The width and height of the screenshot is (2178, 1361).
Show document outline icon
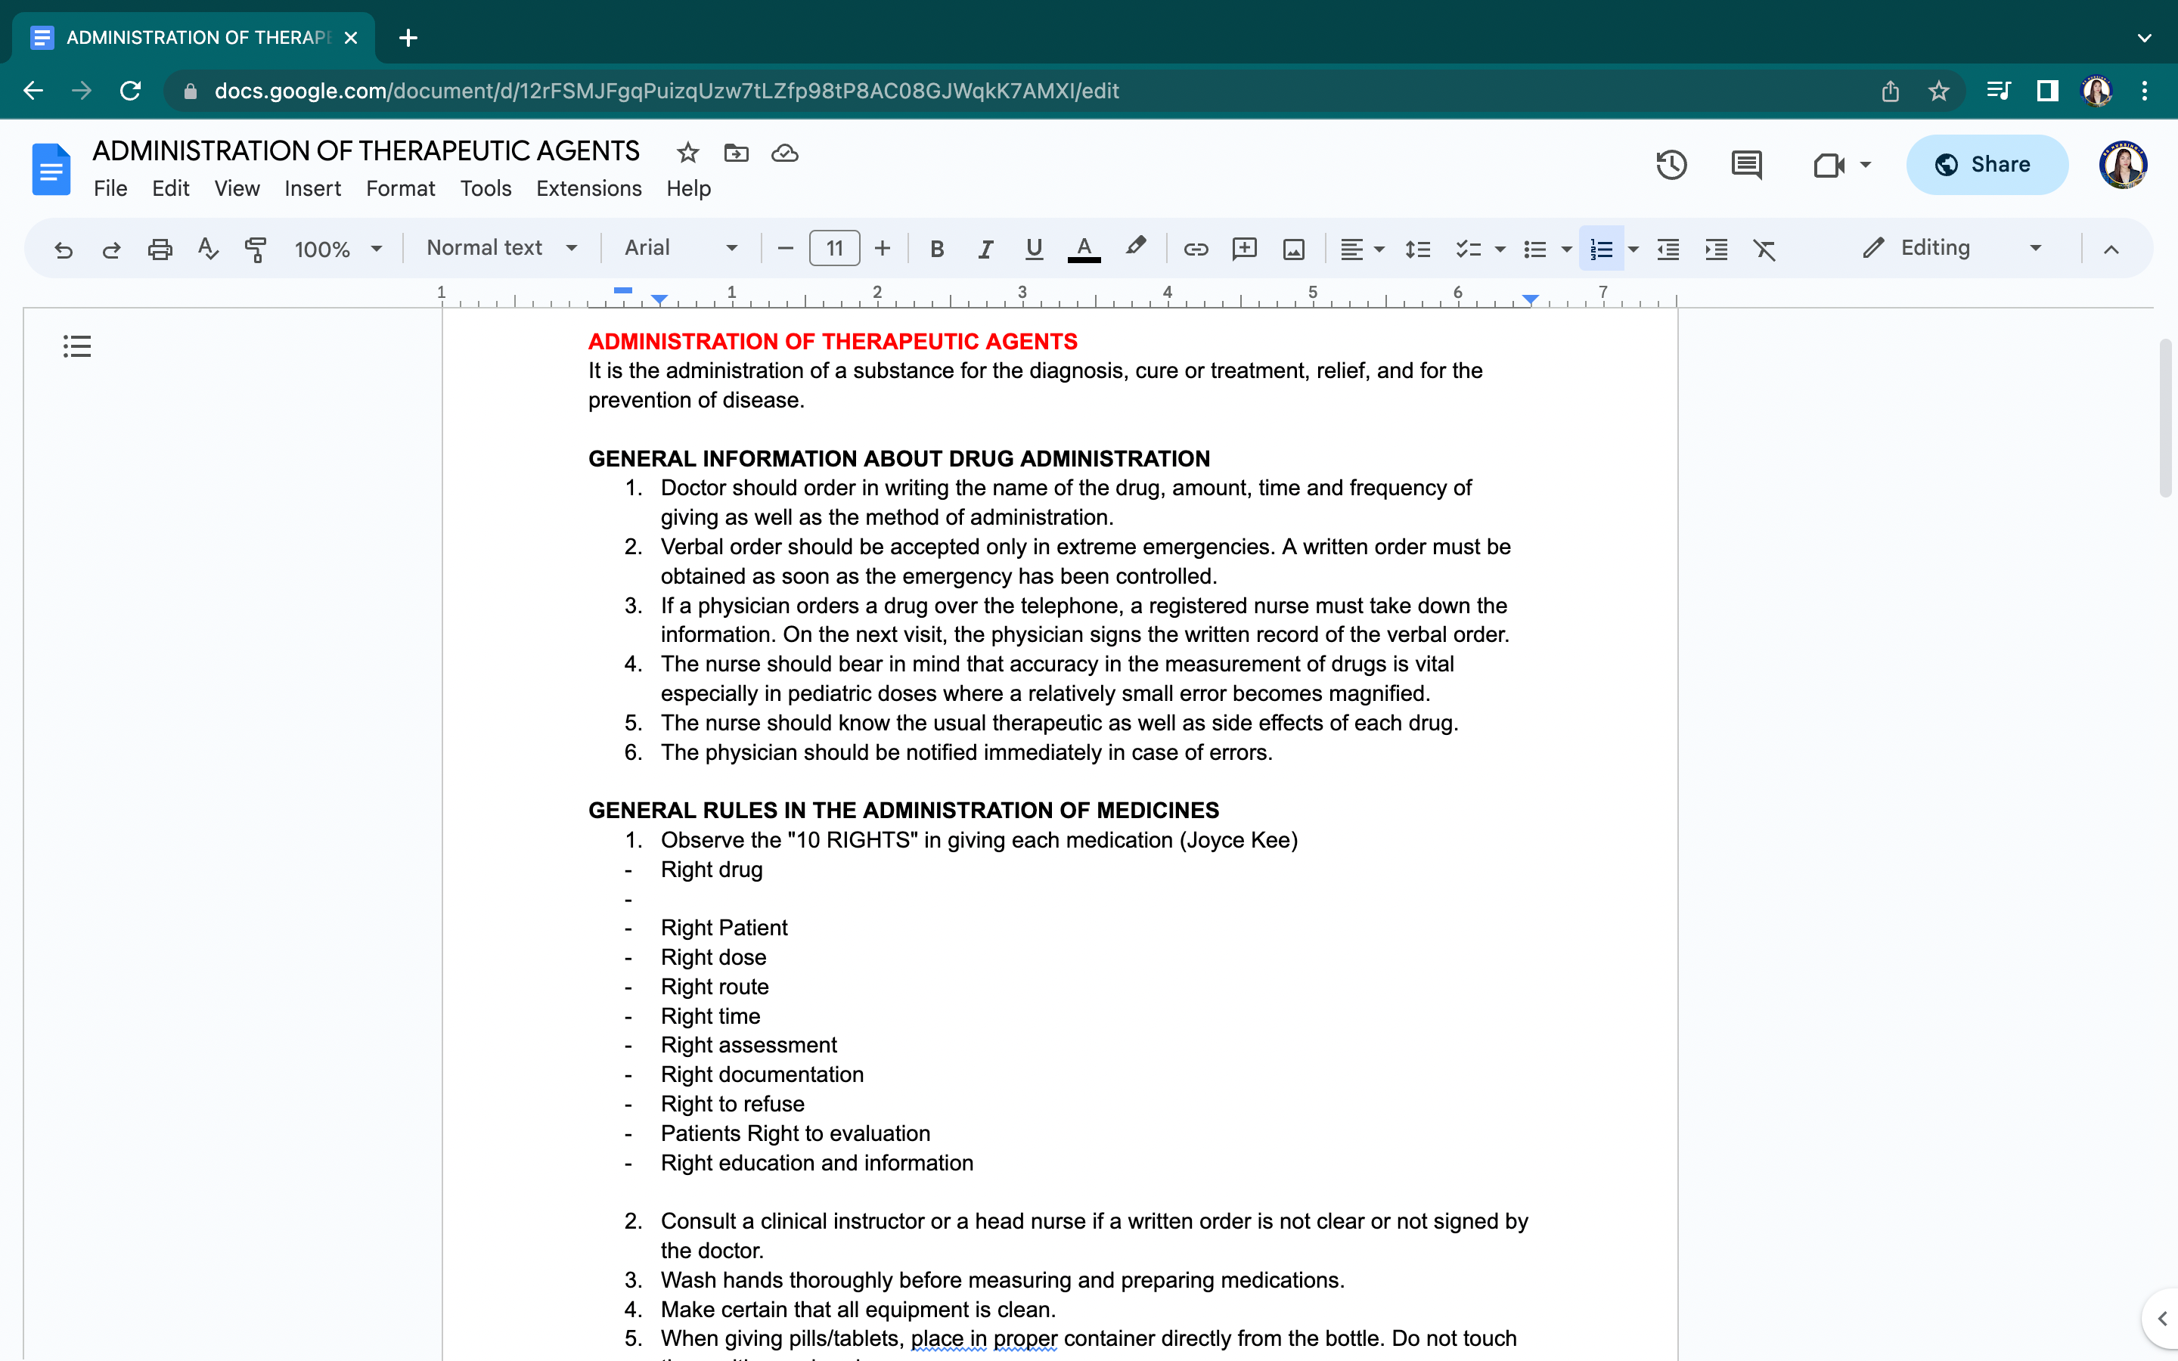pos(77,346)
